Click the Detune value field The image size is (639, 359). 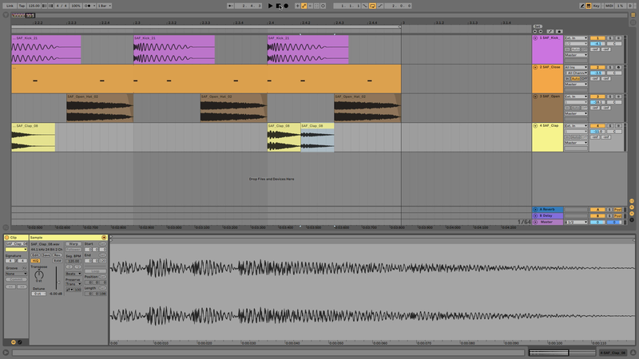(38, 294)
